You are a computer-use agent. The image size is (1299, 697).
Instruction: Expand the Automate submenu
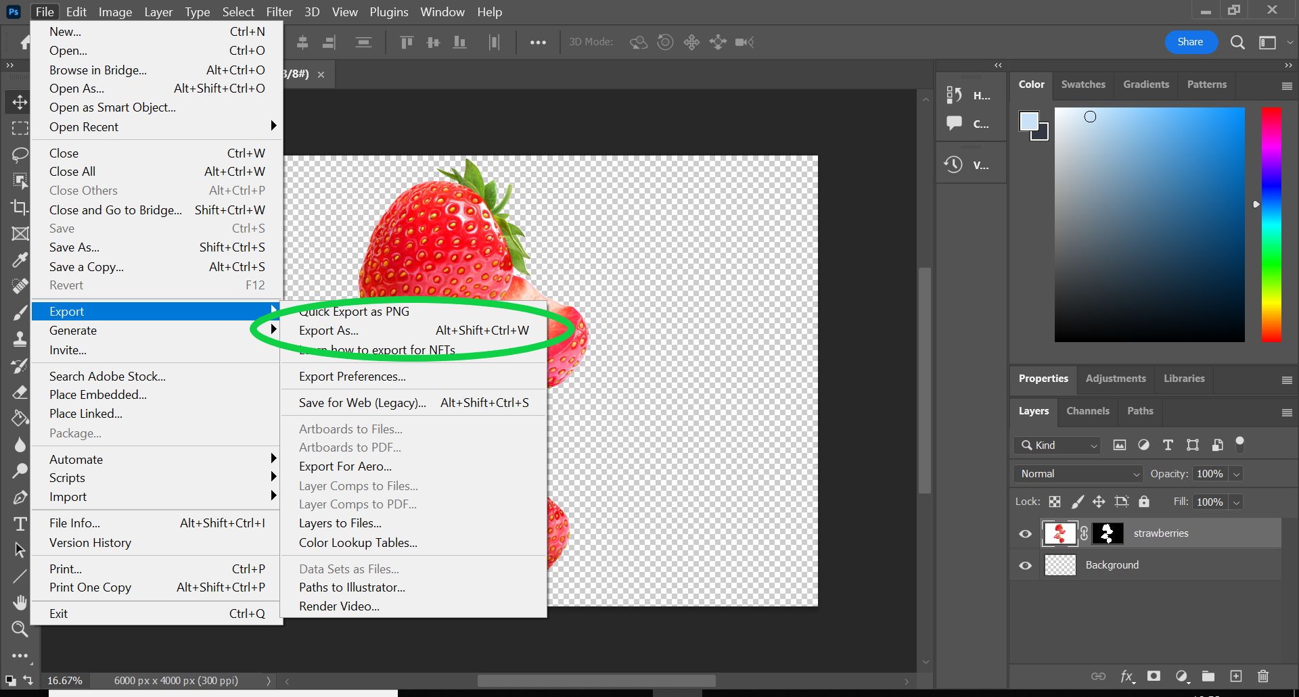[157, 459]
